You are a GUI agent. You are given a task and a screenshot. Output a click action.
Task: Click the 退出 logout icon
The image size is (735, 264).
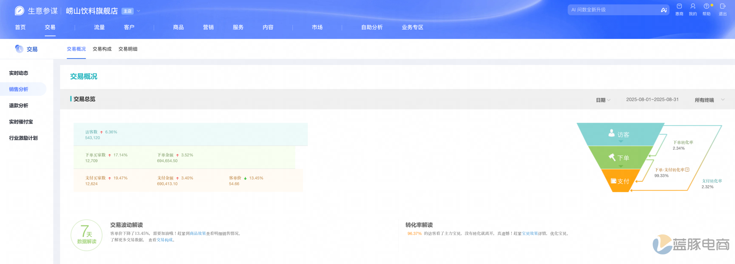pos(722,6)
